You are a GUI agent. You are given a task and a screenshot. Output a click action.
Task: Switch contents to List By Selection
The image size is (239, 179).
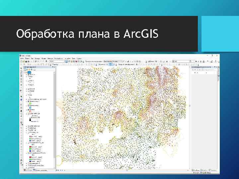point(32,70)
